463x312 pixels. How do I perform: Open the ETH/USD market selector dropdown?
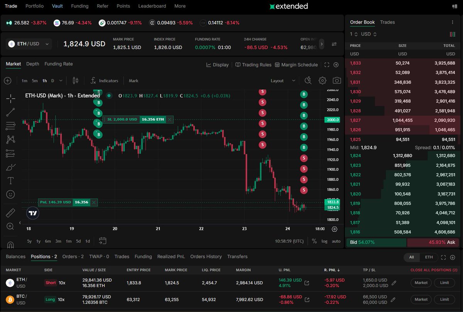click(29, 44)
